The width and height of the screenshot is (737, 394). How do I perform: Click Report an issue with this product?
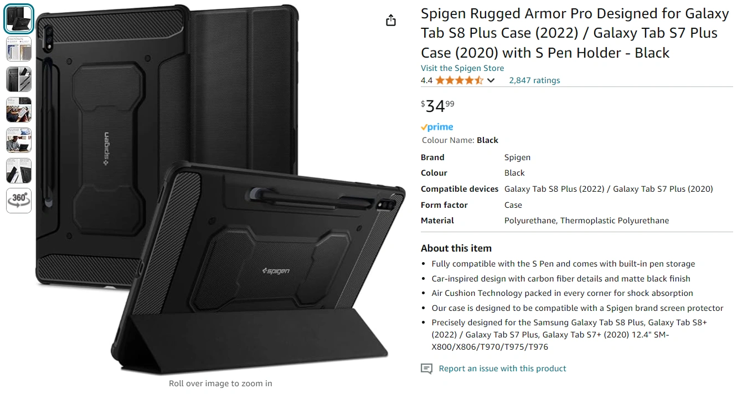tap(502, 369)
